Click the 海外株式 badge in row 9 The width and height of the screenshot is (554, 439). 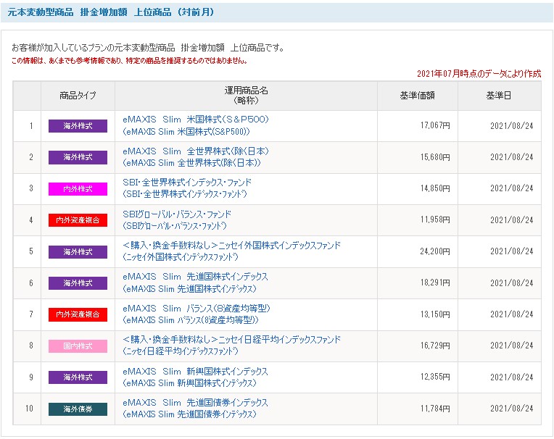(x=78, y=377)
